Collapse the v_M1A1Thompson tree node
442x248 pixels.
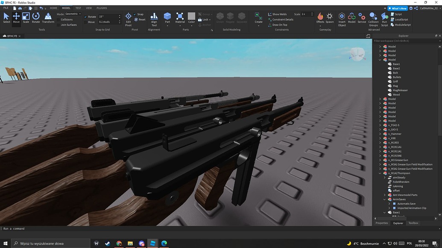point(380,173)
